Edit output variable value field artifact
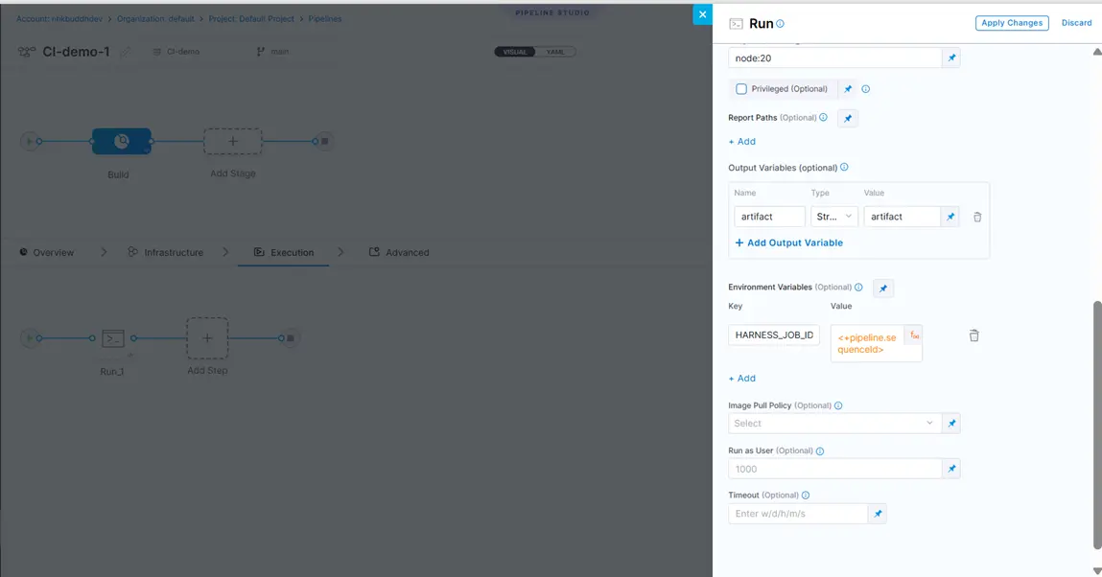 click(x=902, y=217)
